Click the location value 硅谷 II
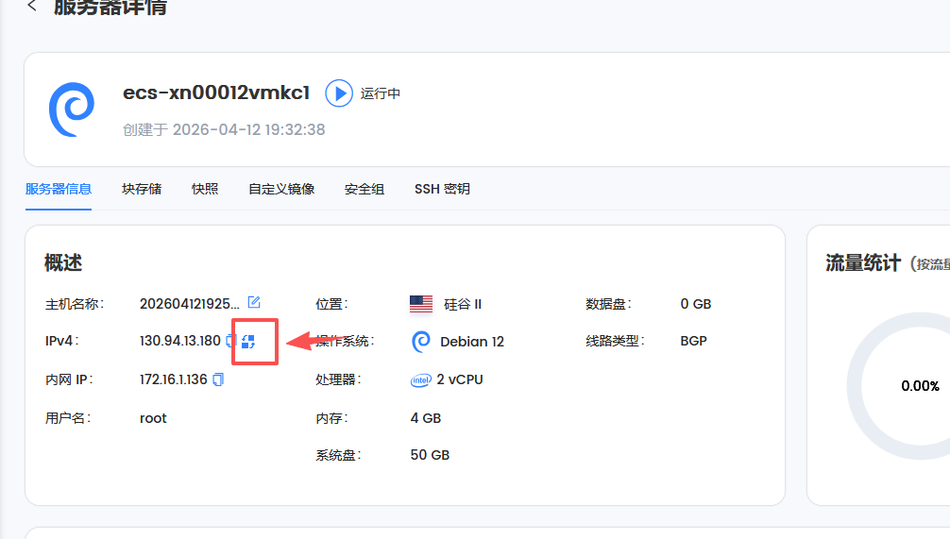 [463, 304]
